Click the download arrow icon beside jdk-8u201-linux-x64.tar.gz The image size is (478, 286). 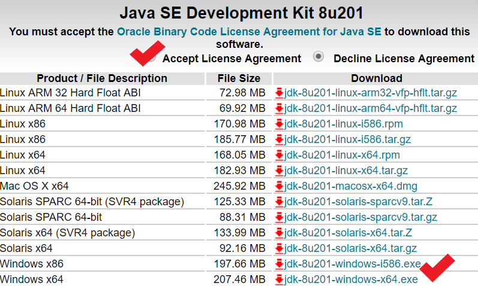tap(279, 171)
